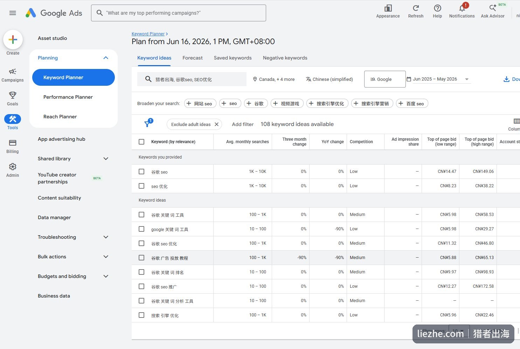Open Notifications bell
The height and width of the screenshot is (349, 520).
tap(462, 11)
